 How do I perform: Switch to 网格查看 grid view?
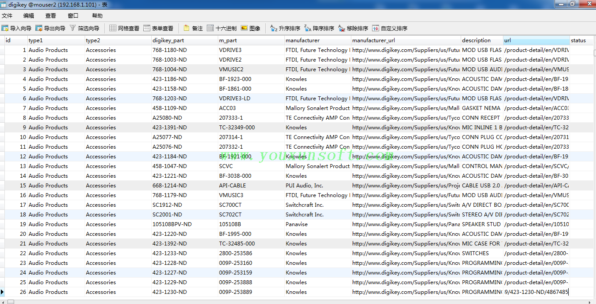pos(124,28)
